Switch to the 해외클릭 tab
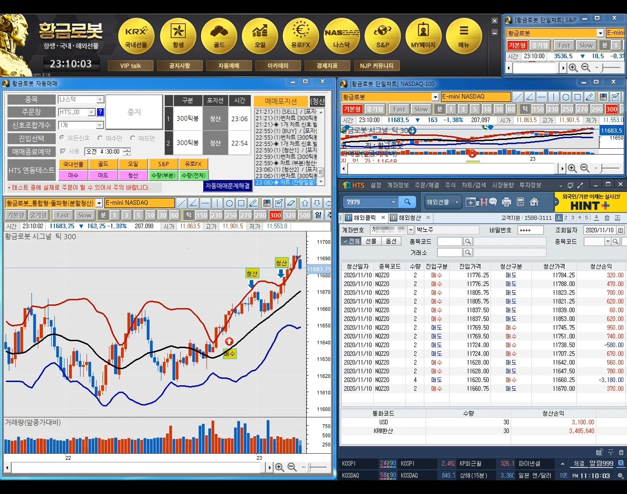627x494 pixels. click(365, 218)
